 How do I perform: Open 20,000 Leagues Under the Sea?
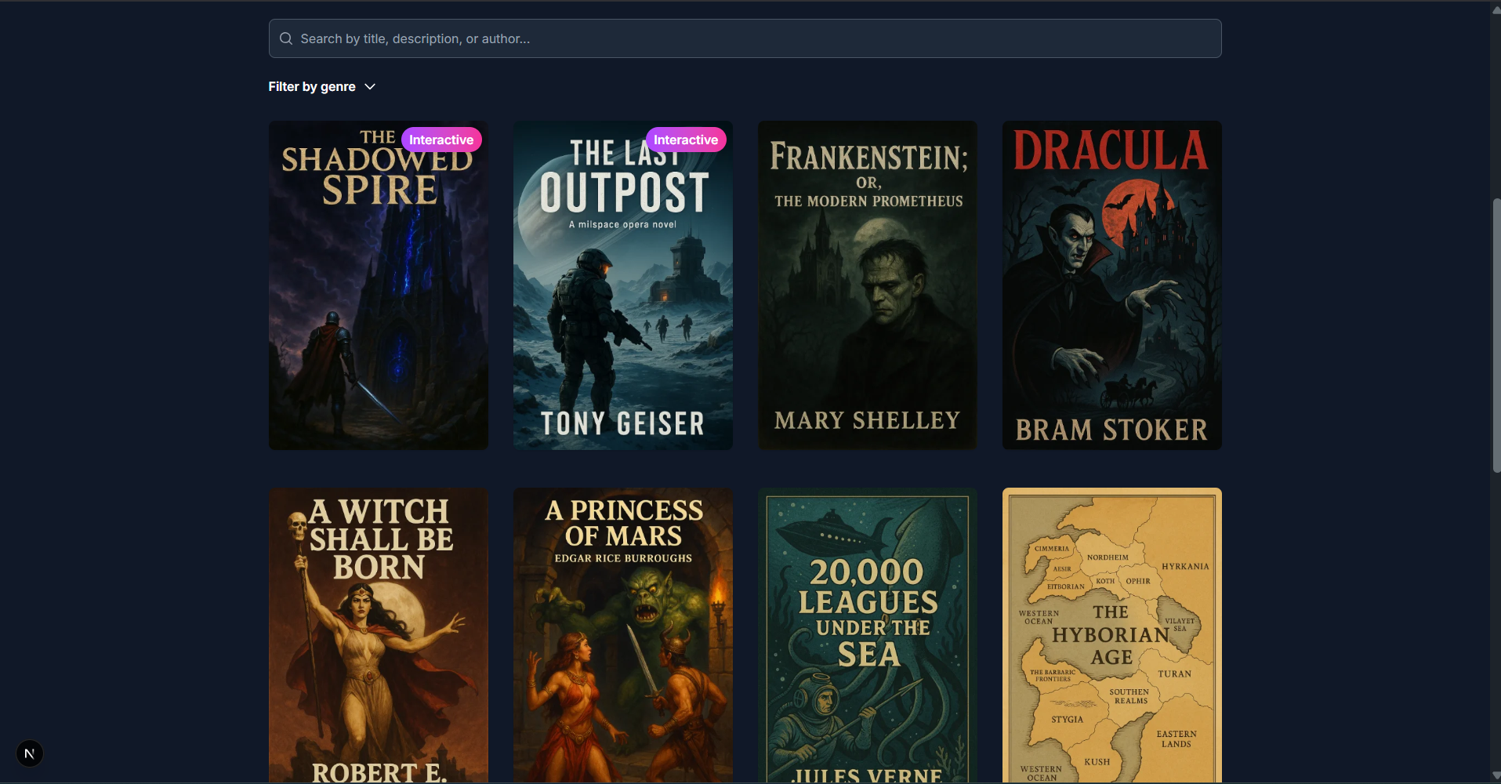pyautogui.click(x=867, y=635)
